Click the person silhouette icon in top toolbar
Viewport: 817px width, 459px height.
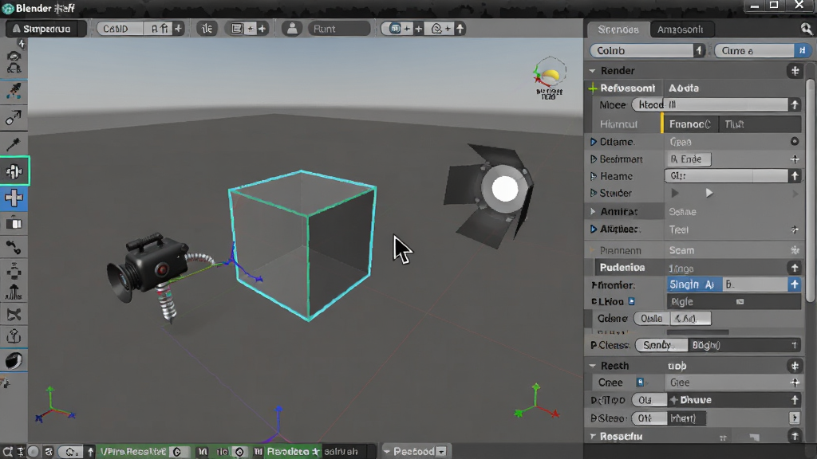pos(292,29)
